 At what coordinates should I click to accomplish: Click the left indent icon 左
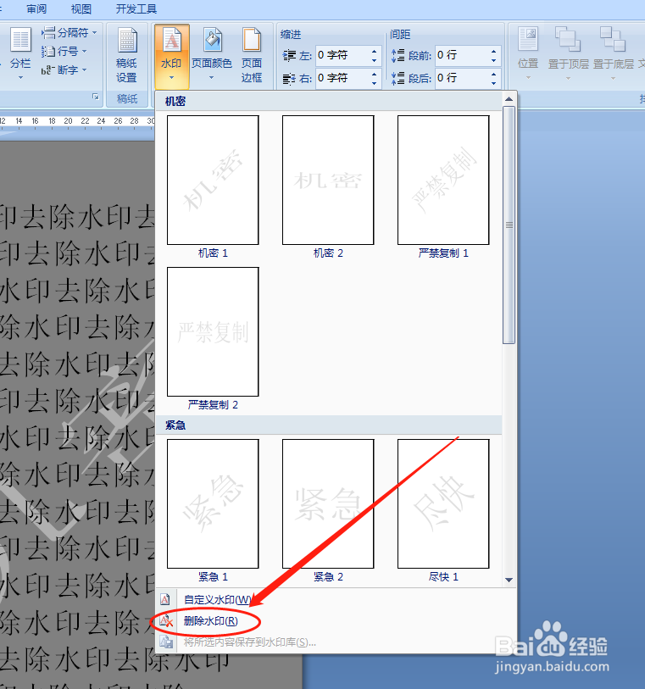pyautogui.click(x=289, y=55)
